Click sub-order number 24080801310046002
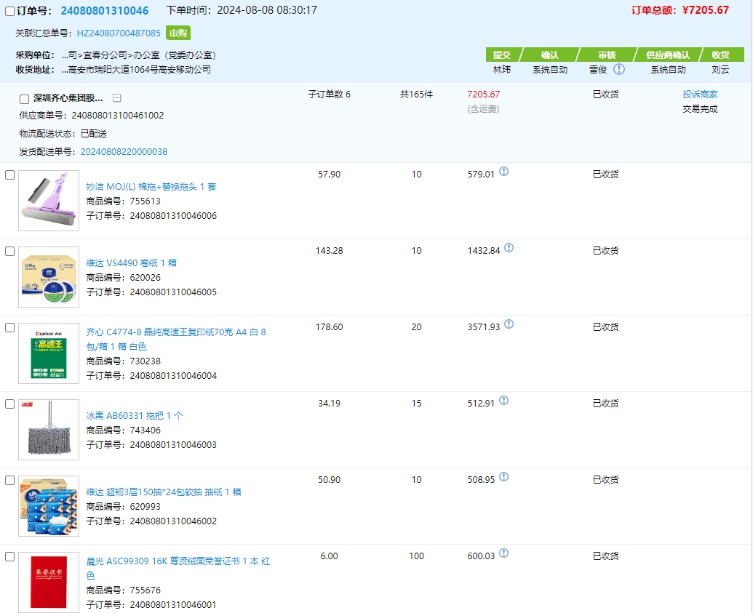Screen dimensions: 753x613 tap(173, 521)
